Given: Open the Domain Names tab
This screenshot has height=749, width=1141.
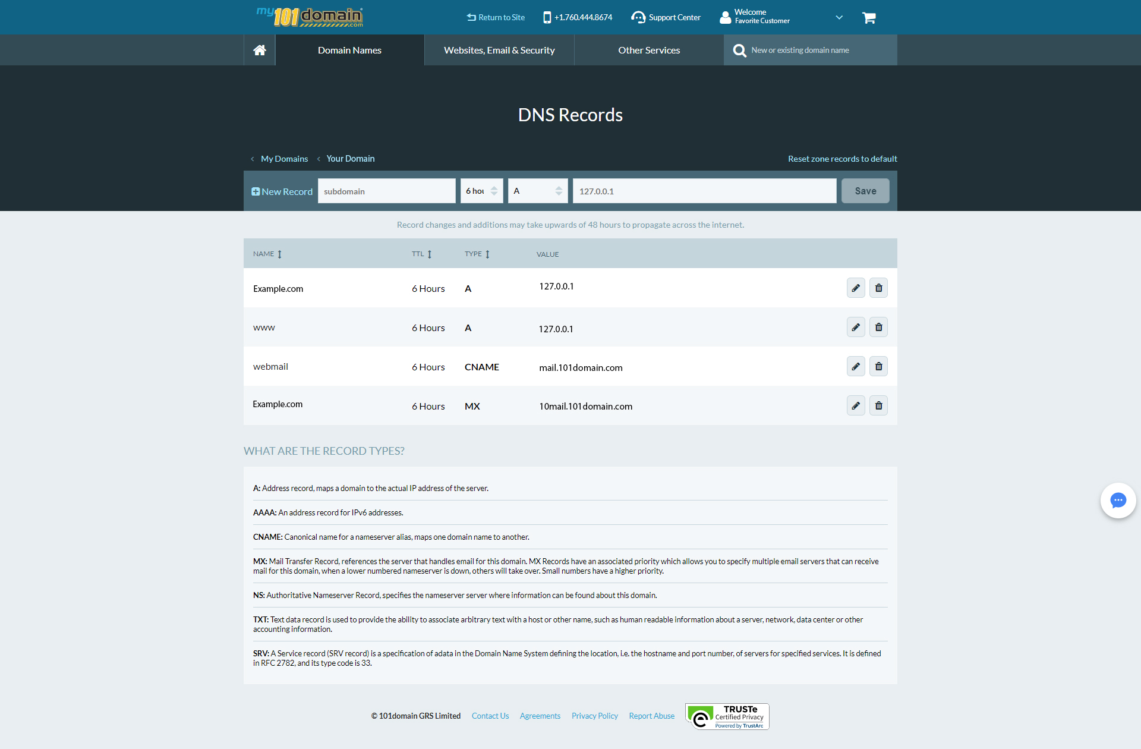Looking at the screenshot, I should [x=349, y=50].
